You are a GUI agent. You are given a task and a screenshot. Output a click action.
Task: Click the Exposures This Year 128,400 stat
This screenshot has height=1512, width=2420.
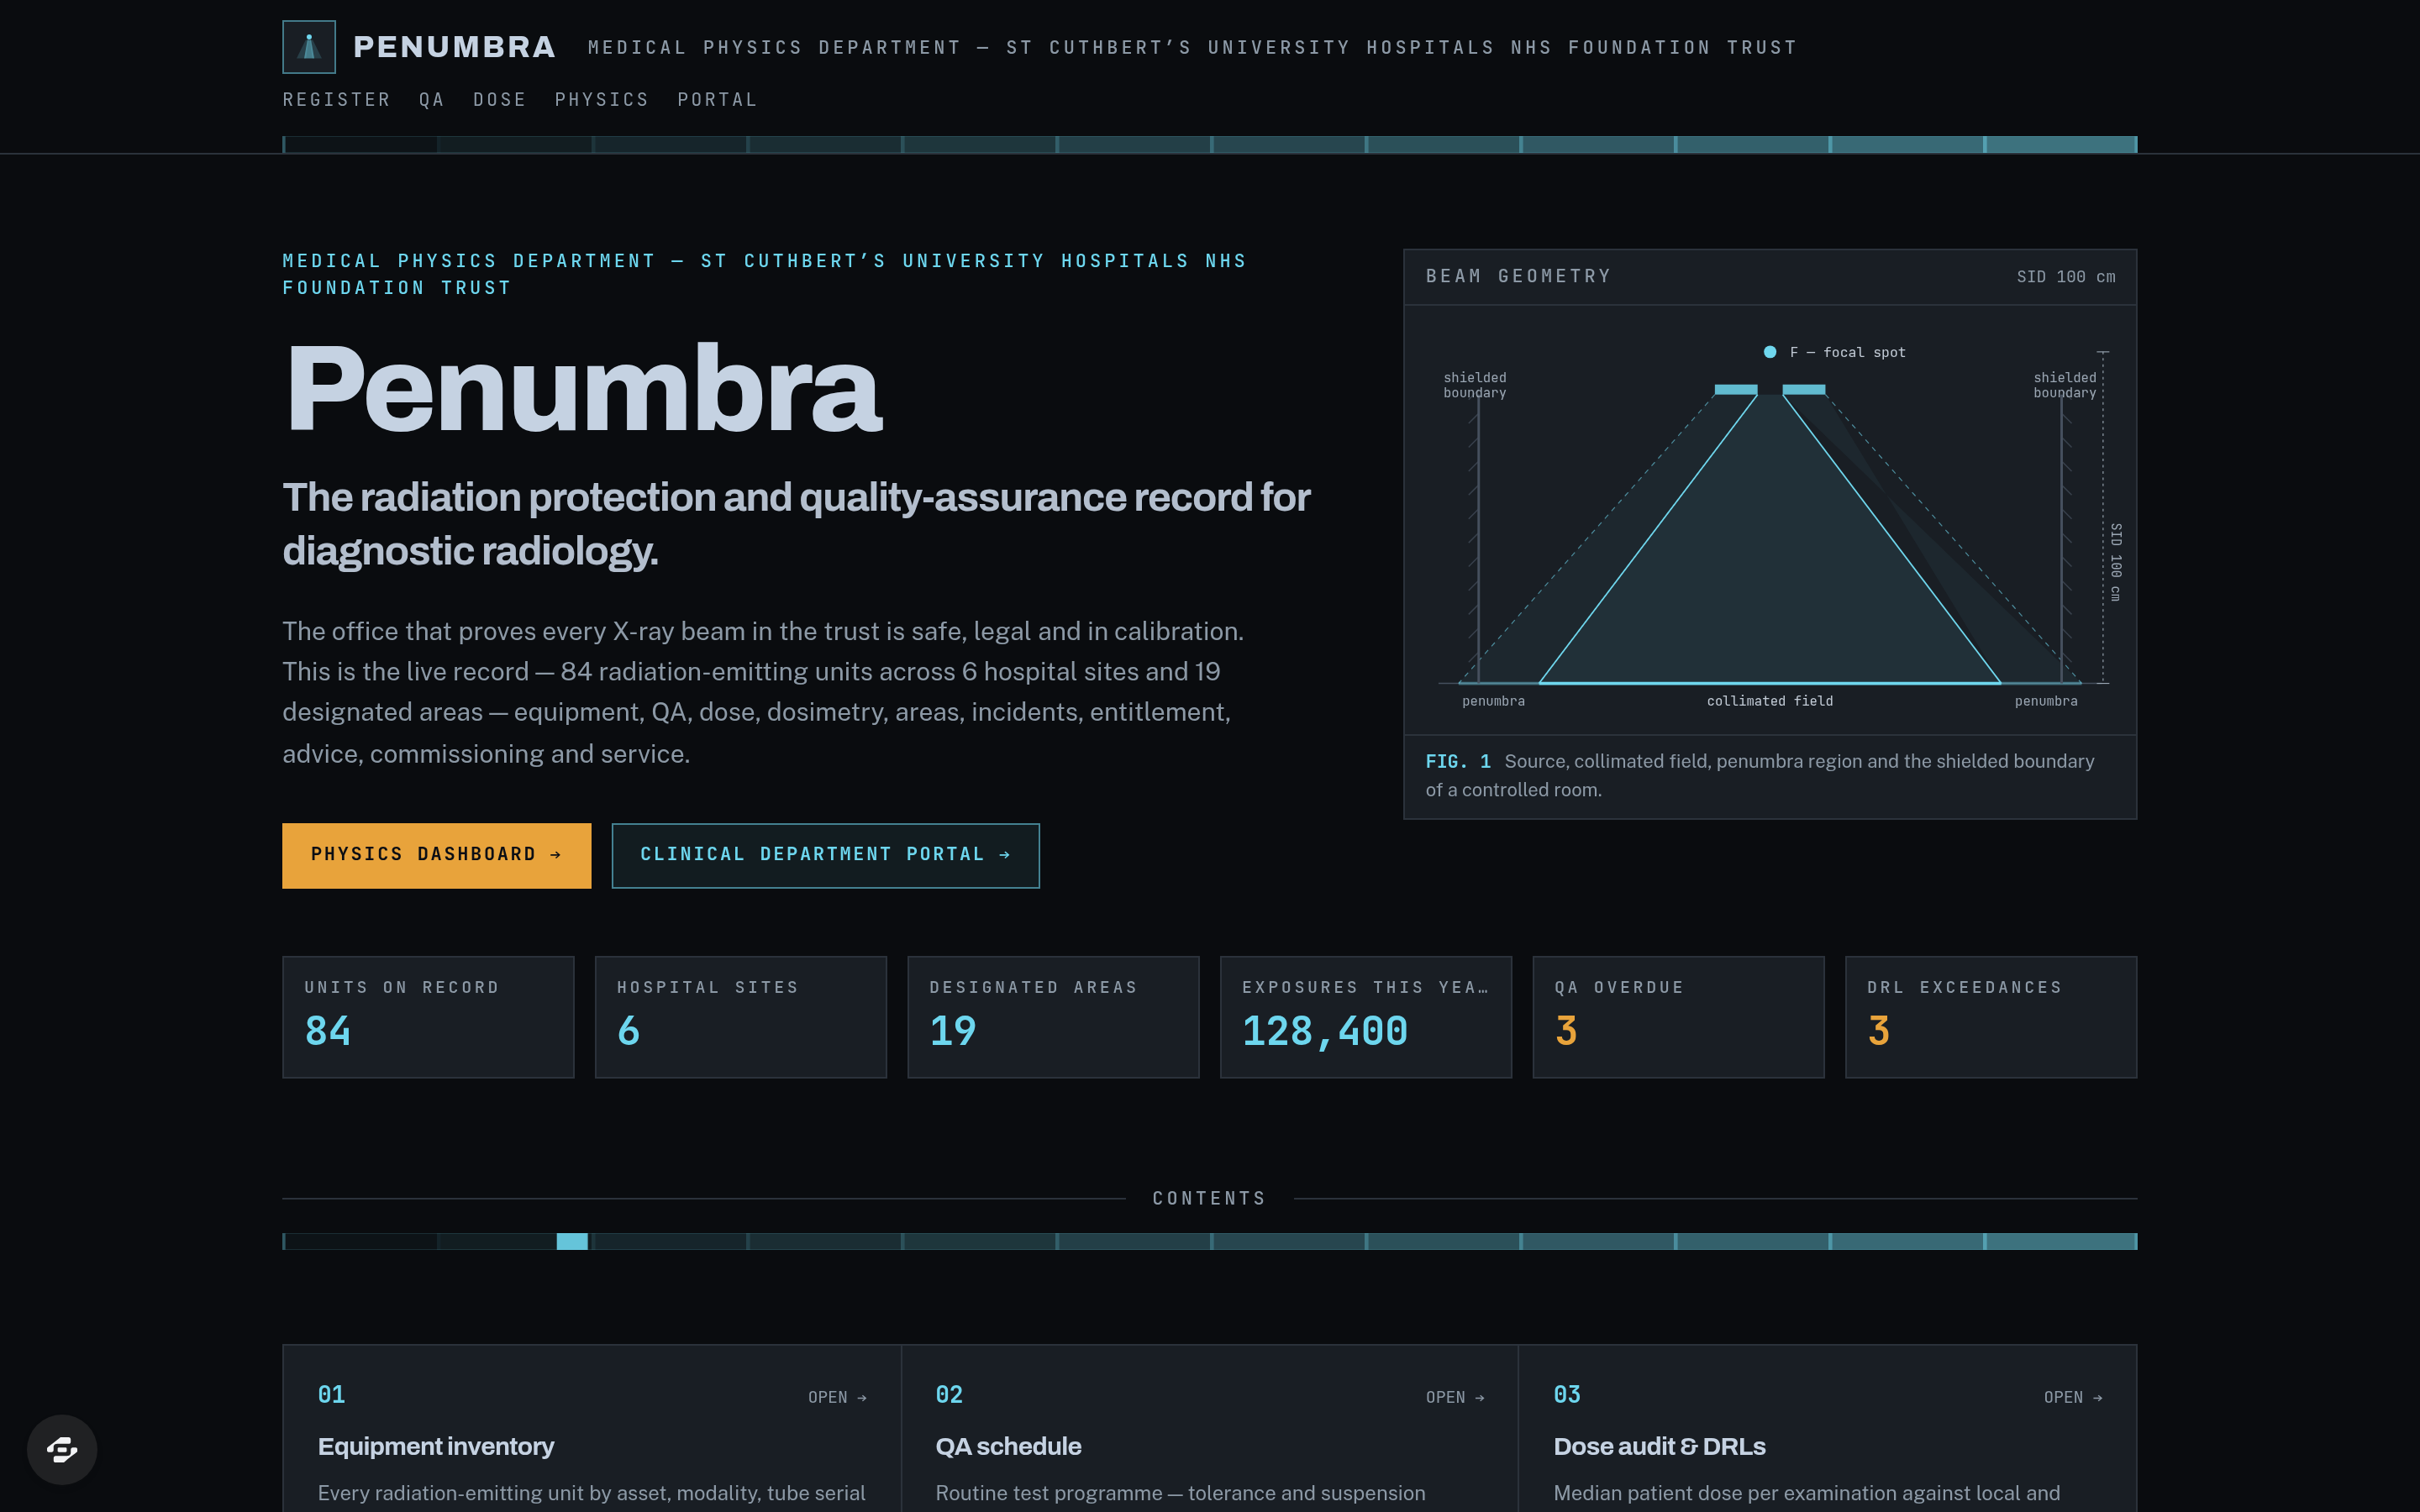tap(1366, 1017)
